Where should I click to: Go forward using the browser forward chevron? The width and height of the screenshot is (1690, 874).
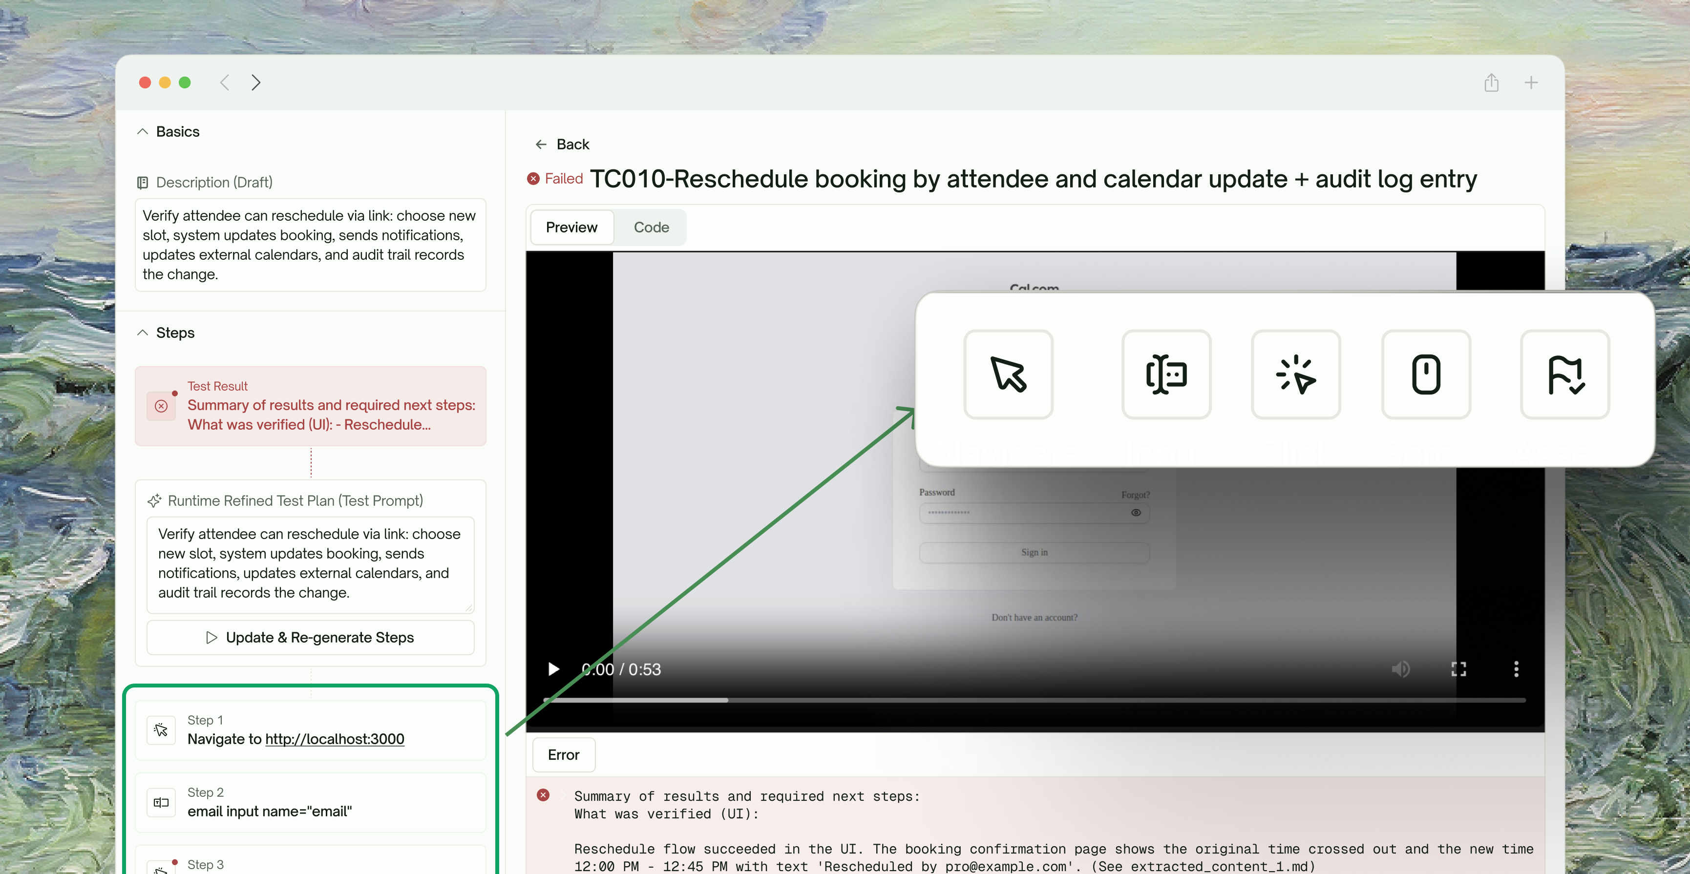(256, 83)
